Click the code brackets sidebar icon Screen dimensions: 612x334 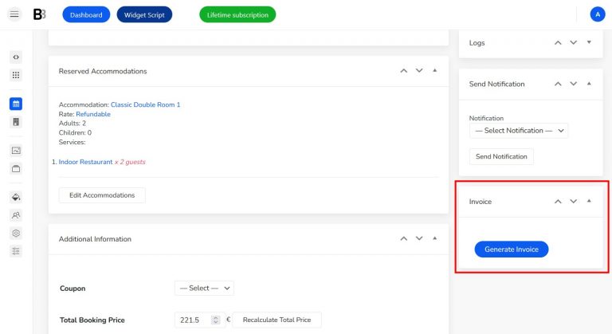click(16, 57)
